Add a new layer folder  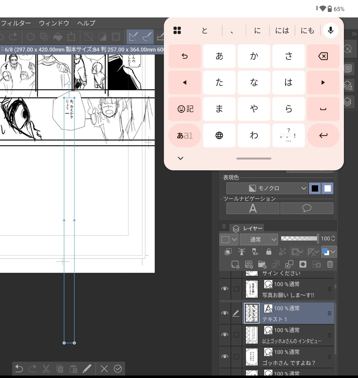tap(262, 265)
